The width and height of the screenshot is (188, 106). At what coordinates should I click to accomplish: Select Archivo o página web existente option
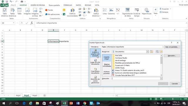point(95,53)
